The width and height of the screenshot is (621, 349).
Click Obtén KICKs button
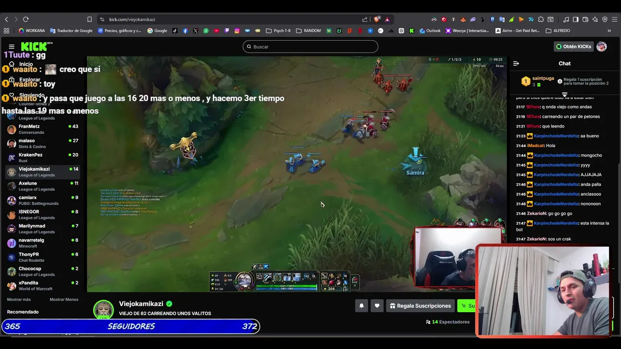pyautogui.click(x=574, y=47)
